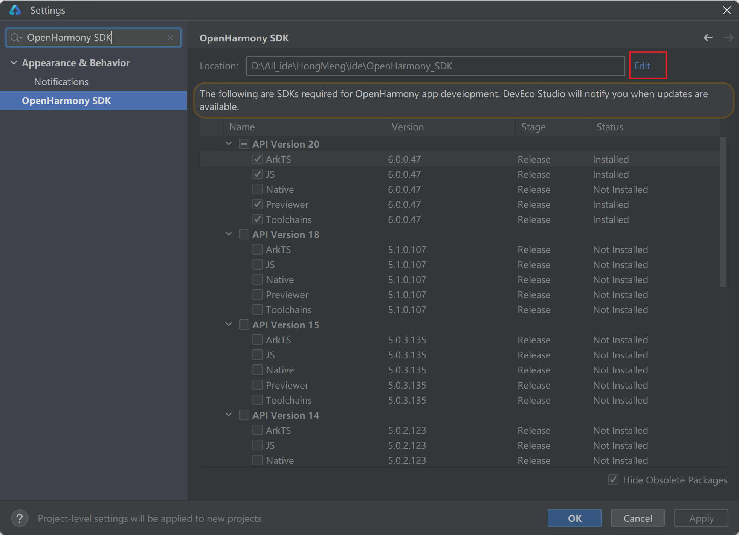Image resolution: width=739 pixels, height=535 pixels.
Task: Clear the search field with X icon
Action: point(170,38)
